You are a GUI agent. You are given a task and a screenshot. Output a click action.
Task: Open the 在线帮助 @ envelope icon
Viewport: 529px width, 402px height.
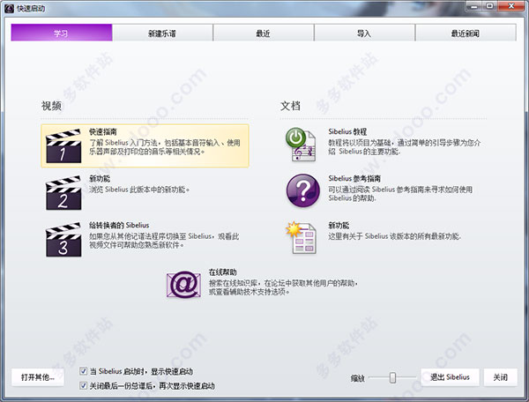(x=183, y=284)
